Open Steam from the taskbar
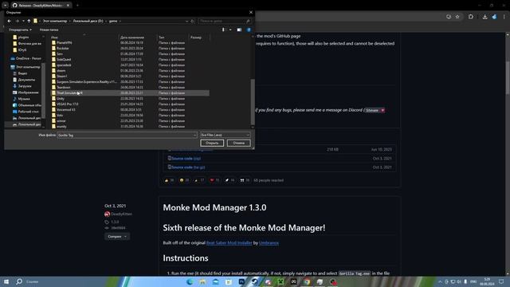The width and height of the screenshot is (510, 287). tap(254, 281)
